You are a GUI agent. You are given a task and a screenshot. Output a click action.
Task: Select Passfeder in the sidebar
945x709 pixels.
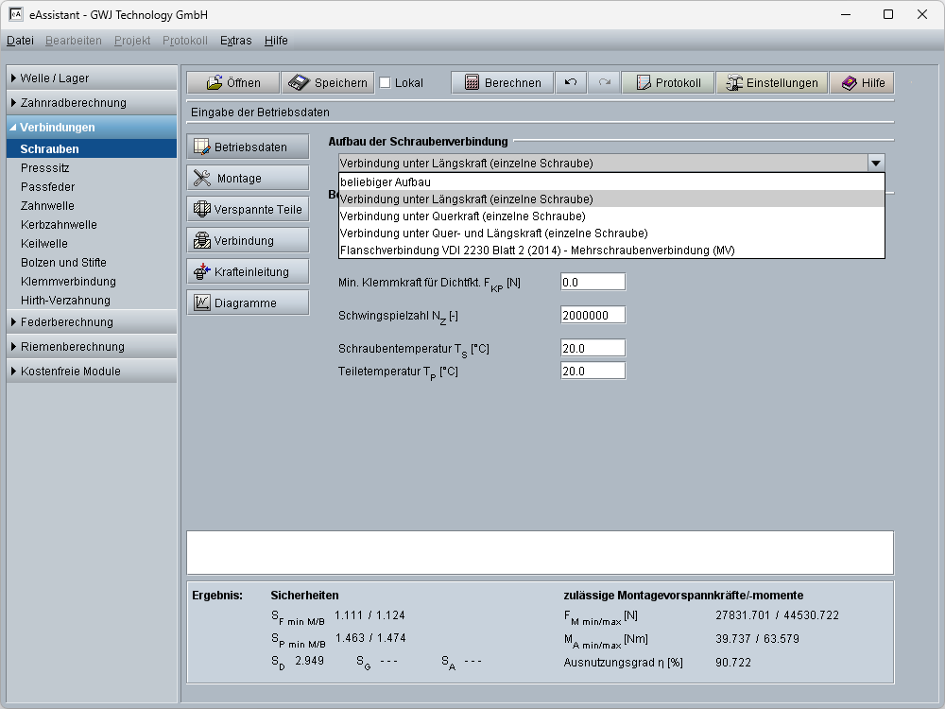pyautogui.click(x=47, y=187)
